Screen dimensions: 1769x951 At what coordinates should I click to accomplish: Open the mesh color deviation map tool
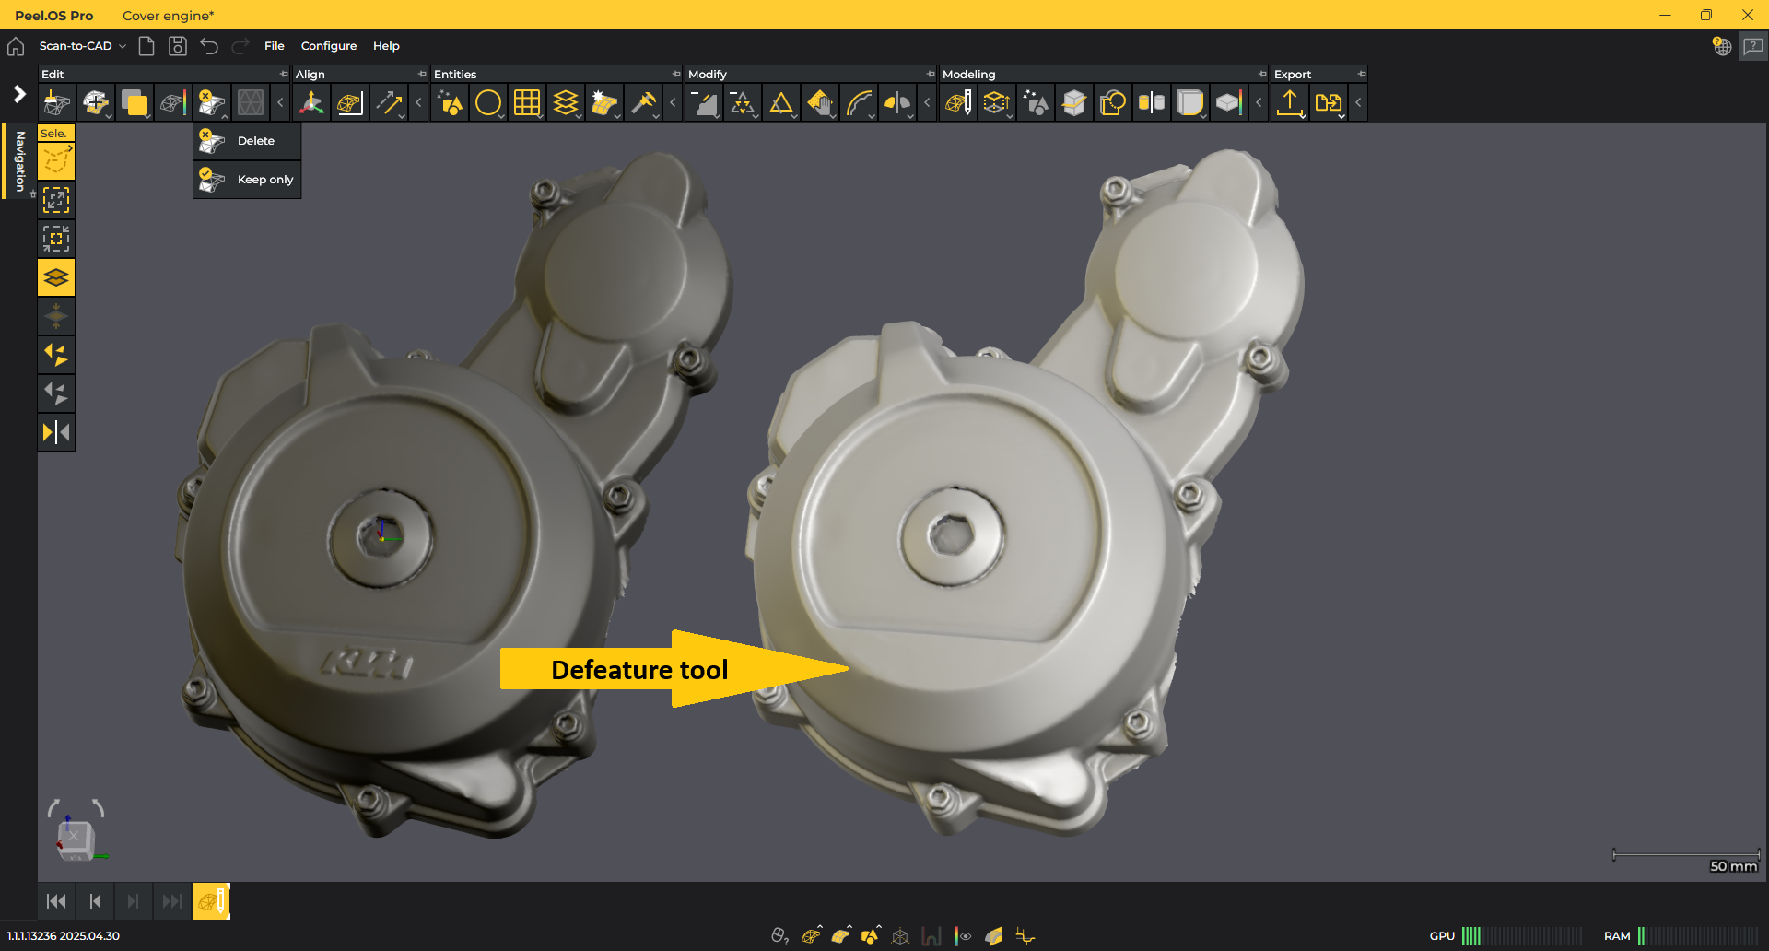click(172, 103)
